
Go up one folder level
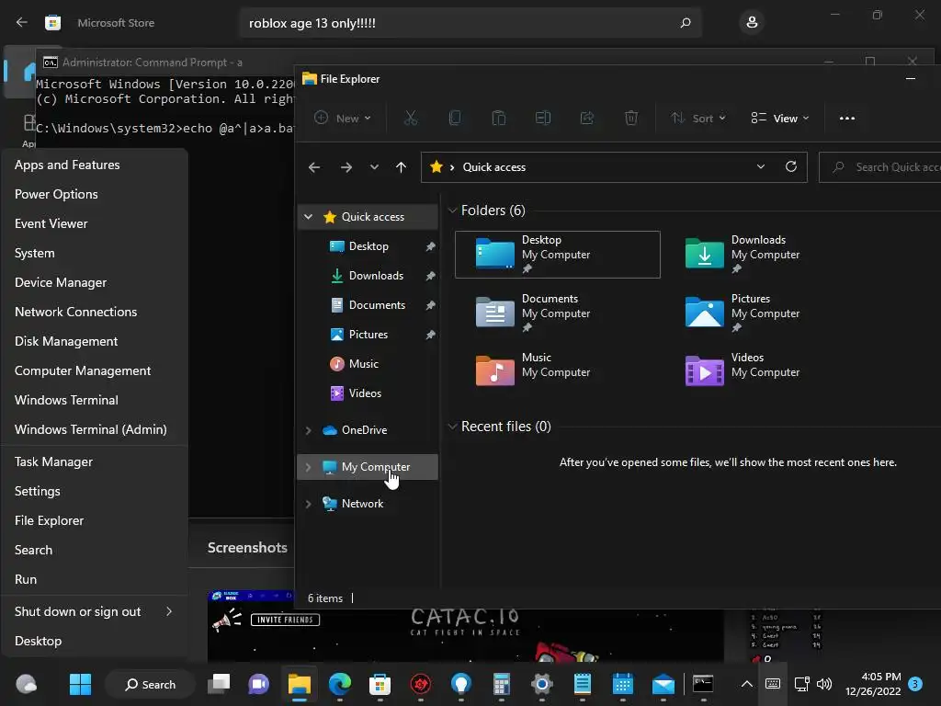tap(401, 167)
